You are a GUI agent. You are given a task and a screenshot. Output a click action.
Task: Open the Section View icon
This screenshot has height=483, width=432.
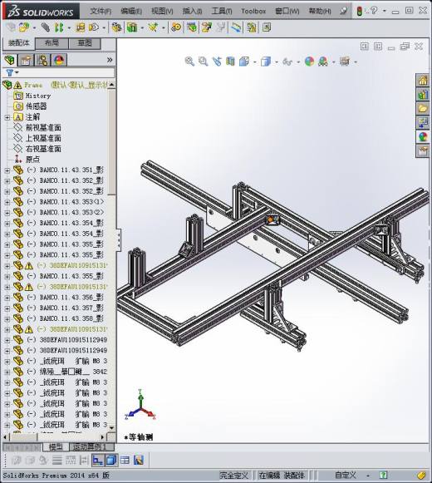click(230, 62)
